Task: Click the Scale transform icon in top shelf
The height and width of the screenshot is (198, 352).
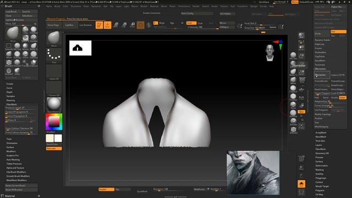Action: point(124,25)
